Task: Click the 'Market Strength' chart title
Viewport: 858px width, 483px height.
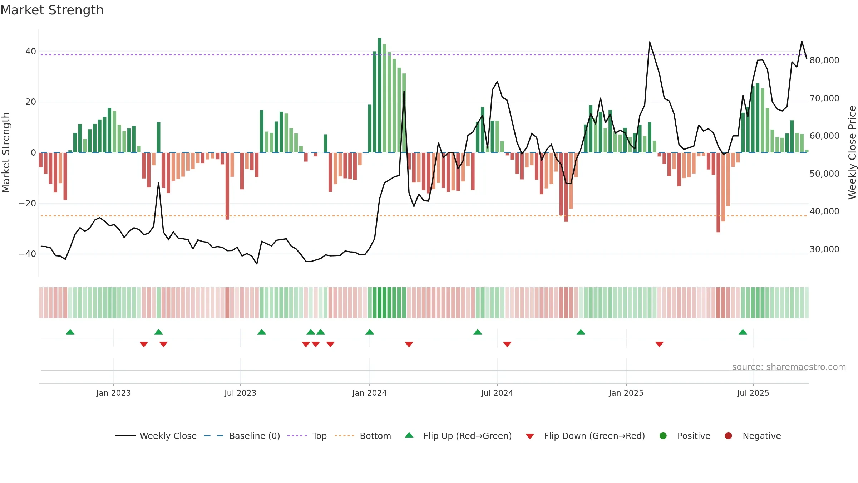Action: click(52, 10)
